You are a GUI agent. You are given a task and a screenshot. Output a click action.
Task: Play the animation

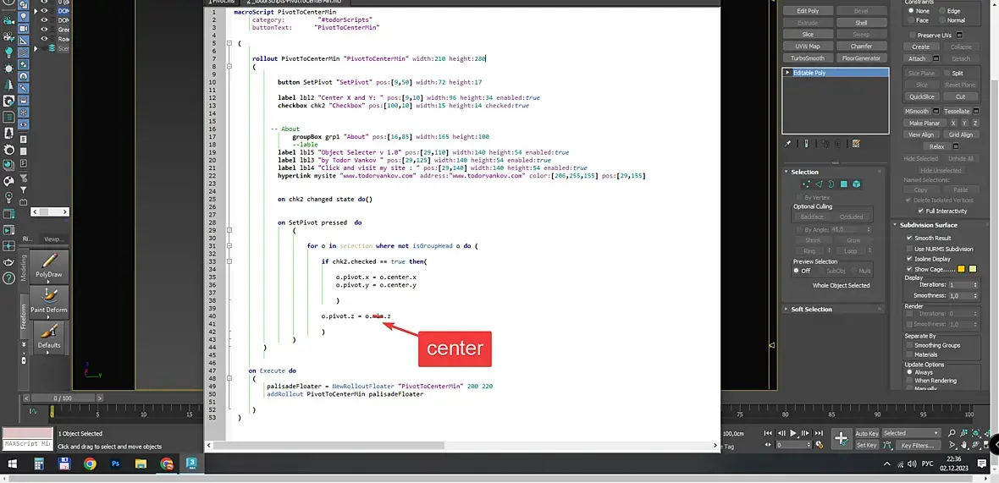(x=794, y=433)
